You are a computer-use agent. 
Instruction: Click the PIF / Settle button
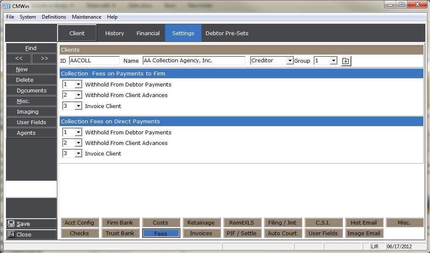point(242,233)
